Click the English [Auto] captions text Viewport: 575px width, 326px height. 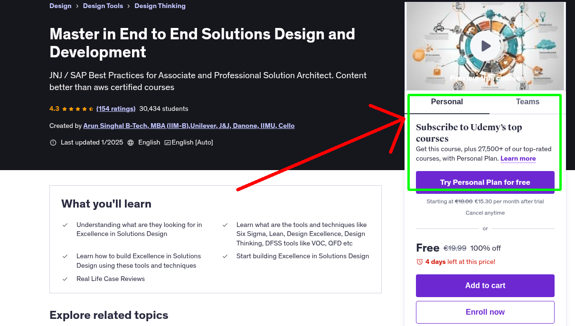(x=192, y=143)
